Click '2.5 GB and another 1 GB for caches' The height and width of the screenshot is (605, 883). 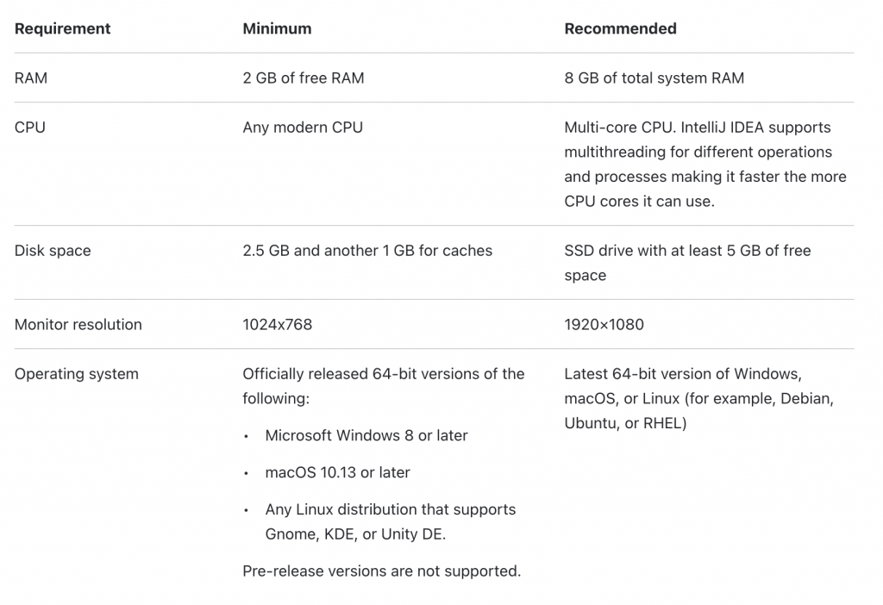click(367, 251)
